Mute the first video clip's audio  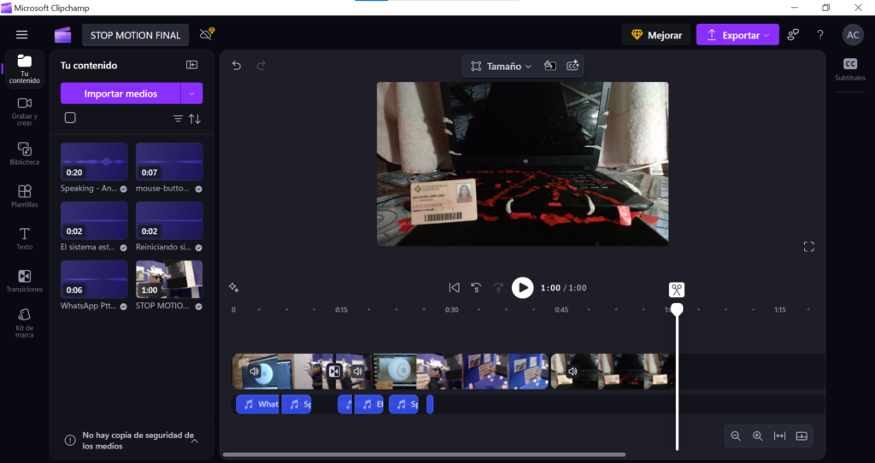click(255, 372)
